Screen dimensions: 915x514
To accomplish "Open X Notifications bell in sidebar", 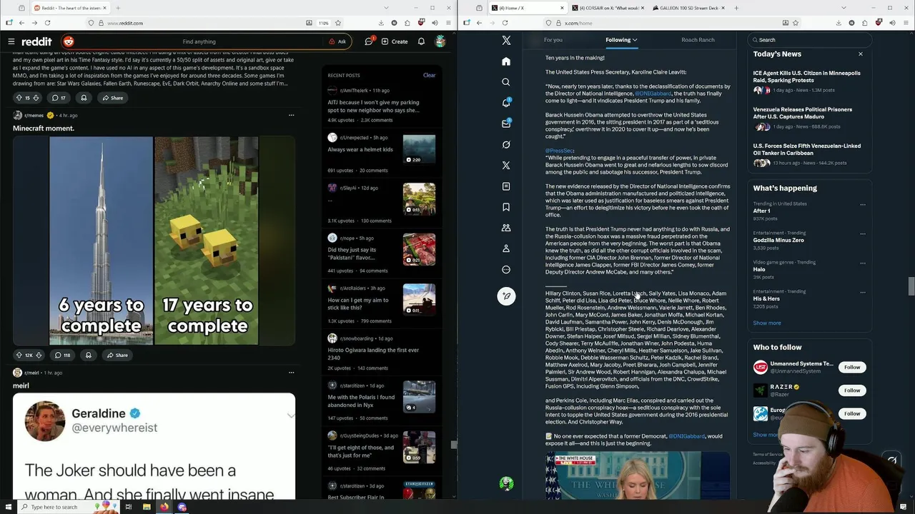I will [506, 103].
